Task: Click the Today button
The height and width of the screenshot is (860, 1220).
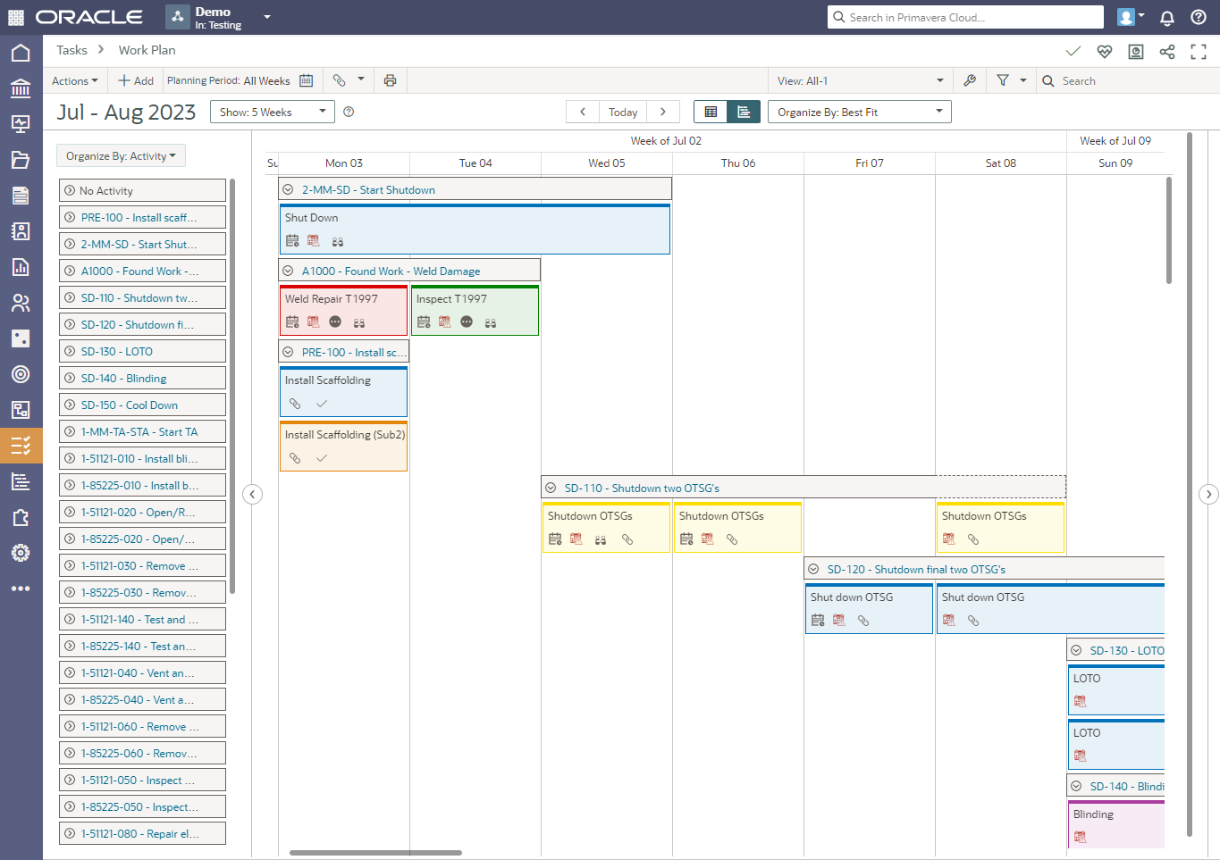Action: point(623,112)
